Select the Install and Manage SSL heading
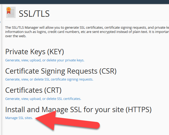This screenshot has height=135, width=169. click(78, 109)
